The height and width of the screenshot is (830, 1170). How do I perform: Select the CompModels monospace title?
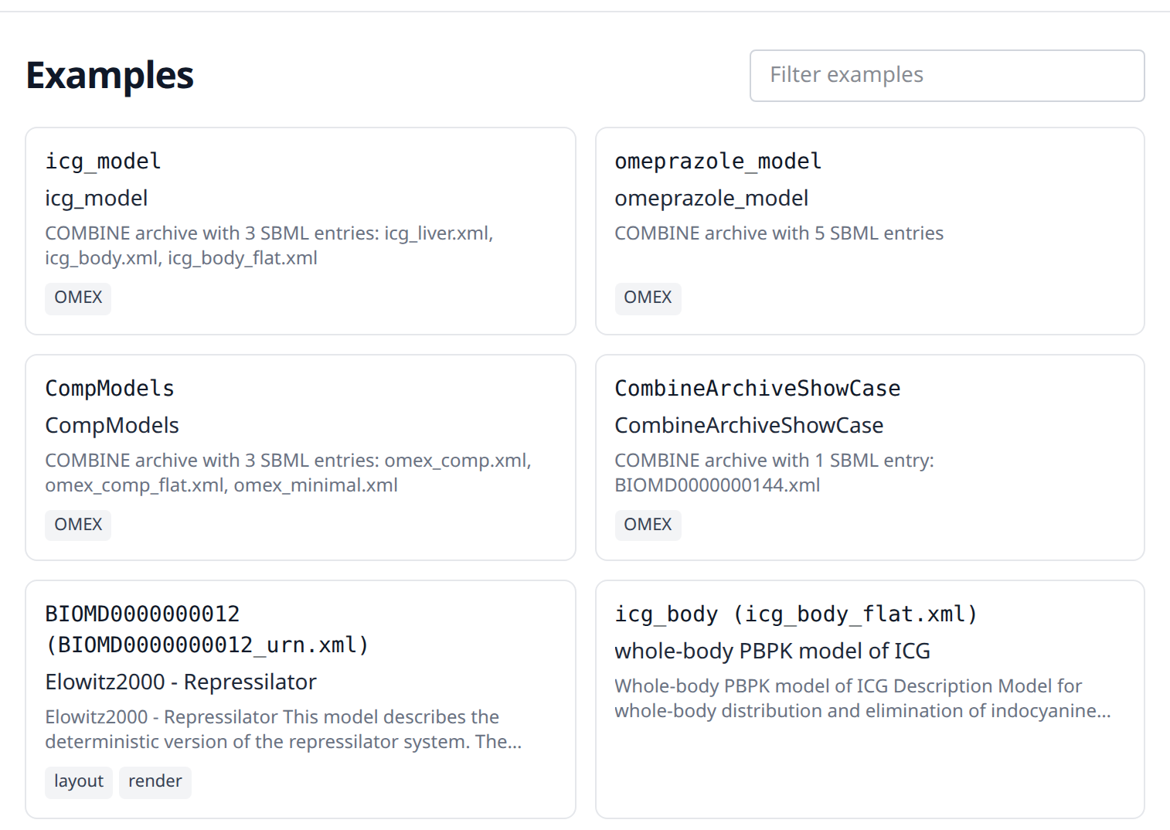tap(110, 388)
